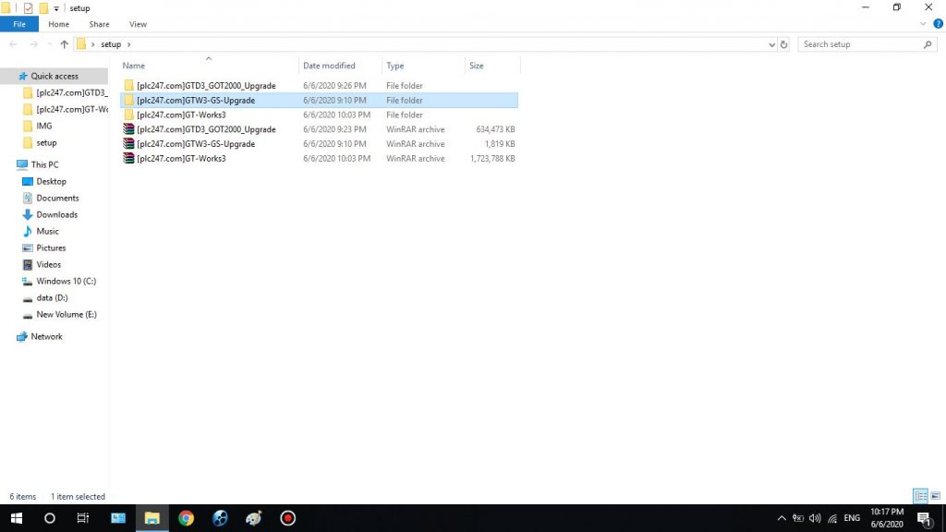Open File Explorer from the taskbar
946x532 pixels.
pos(152,518)
